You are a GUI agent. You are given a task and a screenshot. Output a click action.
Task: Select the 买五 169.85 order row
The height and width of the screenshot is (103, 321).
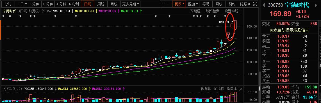pos(290,81)
